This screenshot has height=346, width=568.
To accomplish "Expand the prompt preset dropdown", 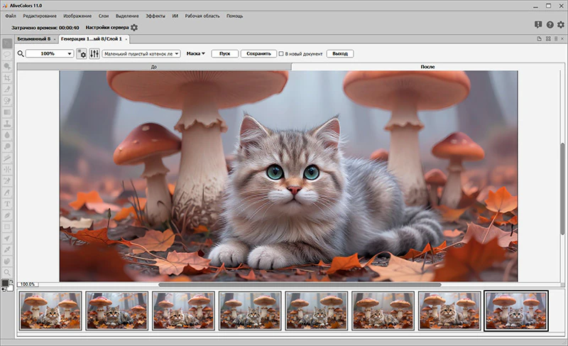I will click(141, 53).
